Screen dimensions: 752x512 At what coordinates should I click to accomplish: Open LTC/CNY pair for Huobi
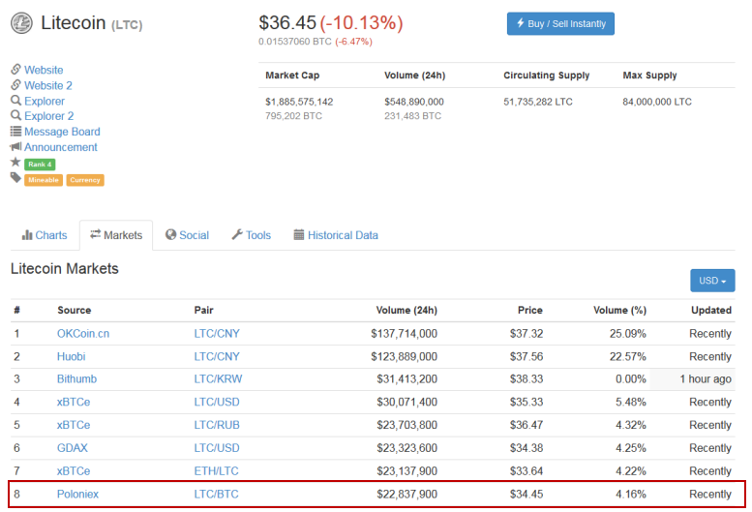pyautogui.click(x=217, y=357)
